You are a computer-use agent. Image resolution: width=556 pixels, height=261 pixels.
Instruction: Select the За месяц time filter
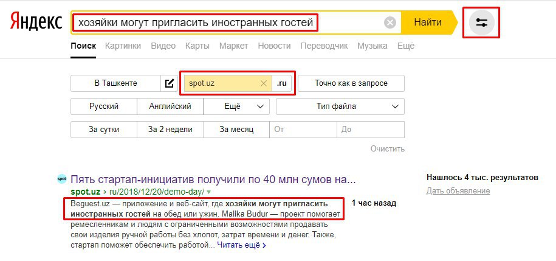[236, 130]
